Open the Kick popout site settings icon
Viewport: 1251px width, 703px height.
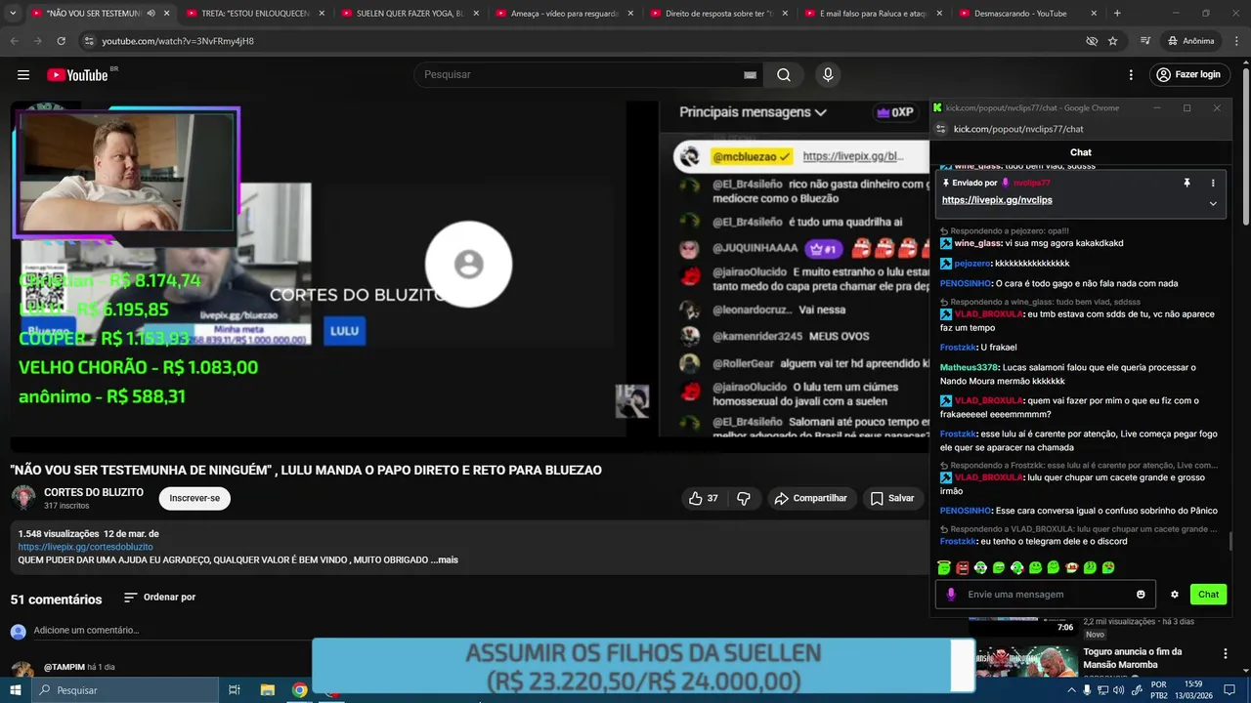coord(940,129)
